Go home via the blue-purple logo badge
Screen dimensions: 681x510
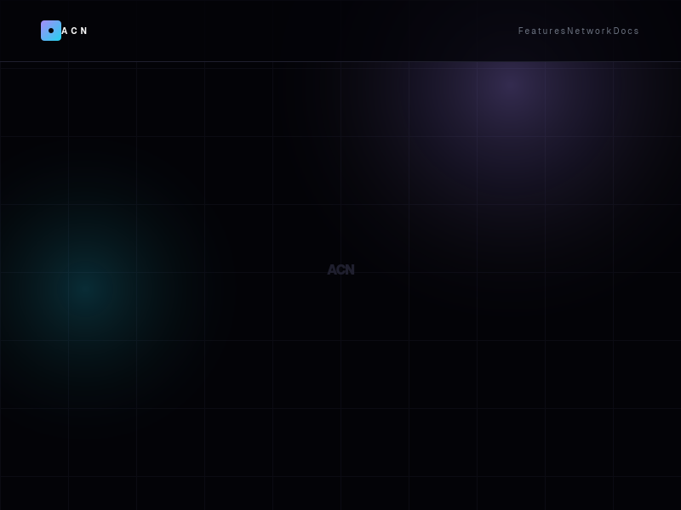pyautogui.click(x=51, y=31)
